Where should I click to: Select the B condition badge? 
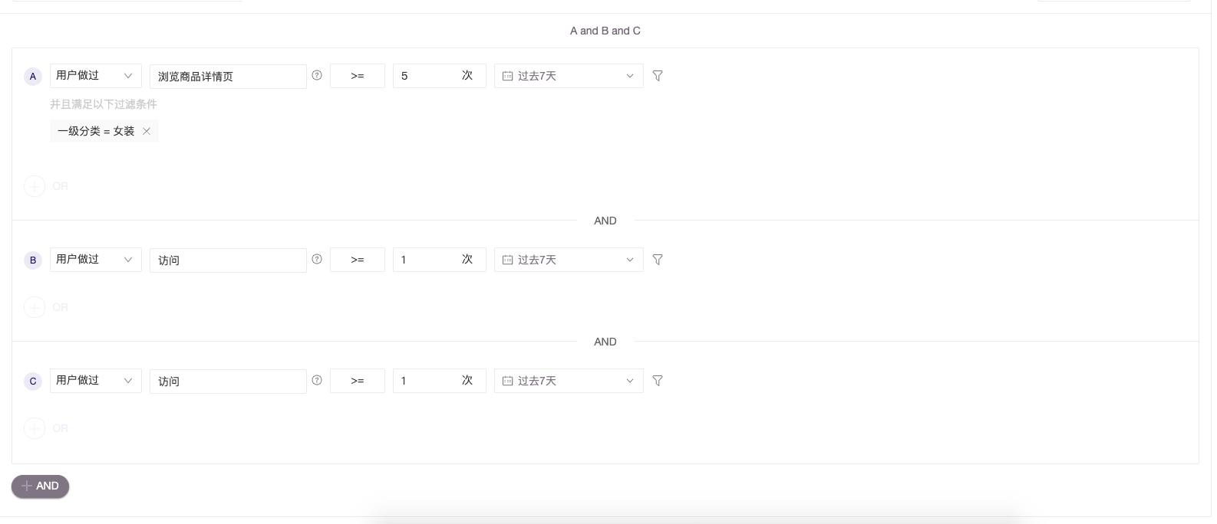click(33, 260)
